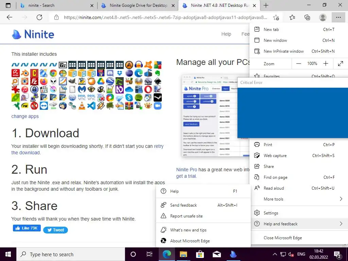Choose Find on page
Image resolution: width=348 pixels, height=261 pixels.
[299, 177]
